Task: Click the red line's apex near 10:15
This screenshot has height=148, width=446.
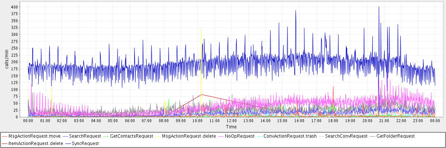Action: tap(201, 94)
